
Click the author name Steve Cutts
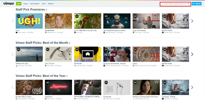50,99
